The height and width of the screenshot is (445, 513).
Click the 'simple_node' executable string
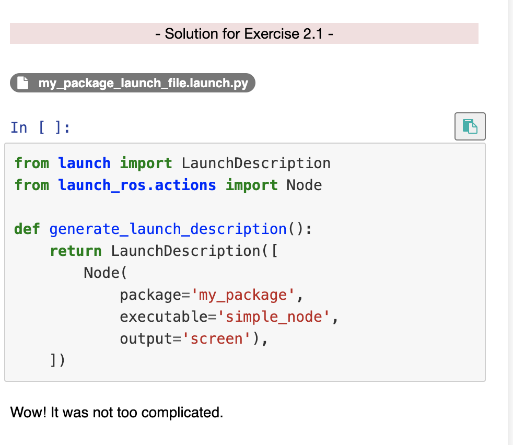click(x=273, y=317)
